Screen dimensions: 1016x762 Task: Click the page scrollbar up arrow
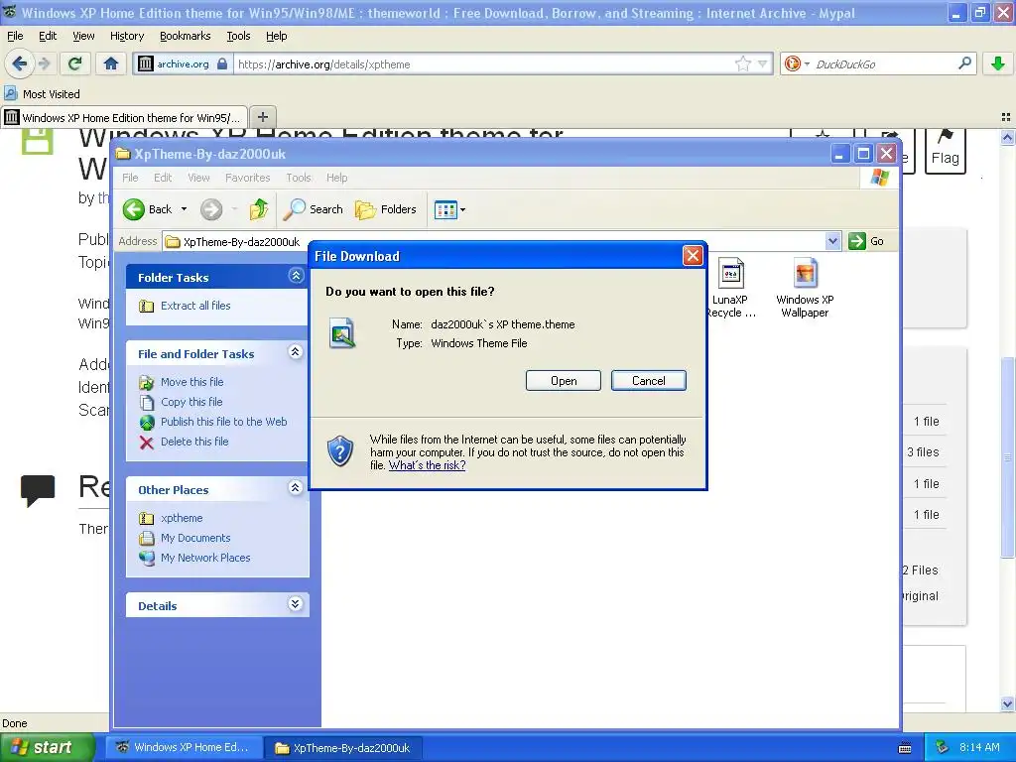pos(1007,137)
